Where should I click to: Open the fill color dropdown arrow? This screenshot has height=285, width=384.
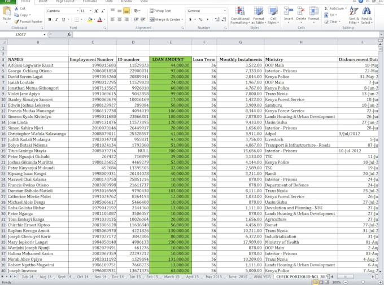[x=94, y=20]
